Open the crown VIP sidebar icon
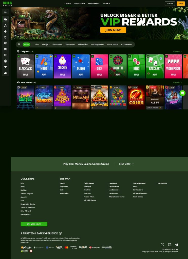This screenshot has height=259, width=188. click(x=5, y=73)
